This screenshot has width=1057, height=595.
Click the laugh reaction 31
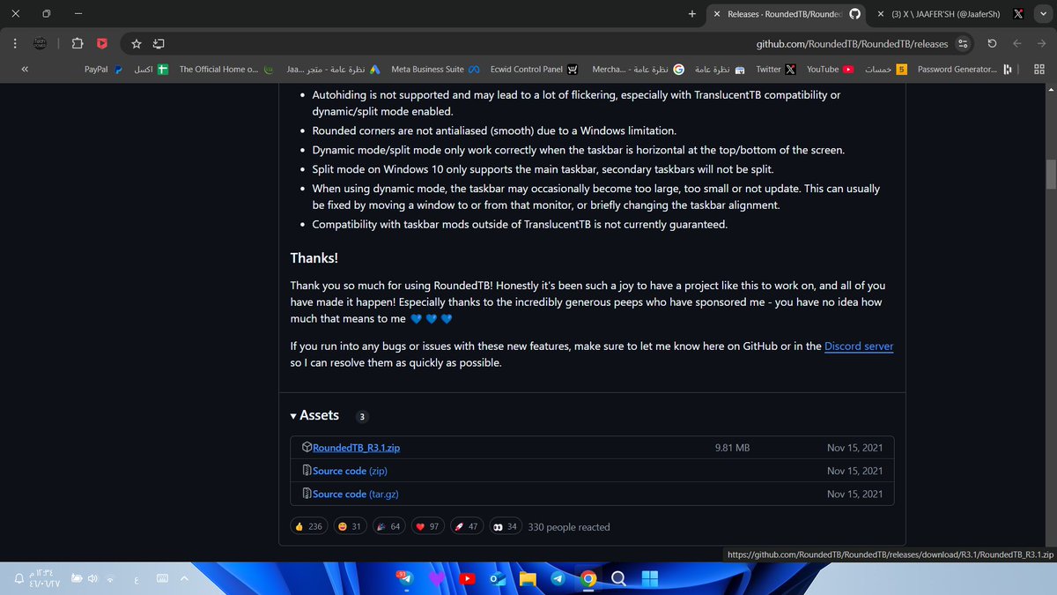pos(350,526)
